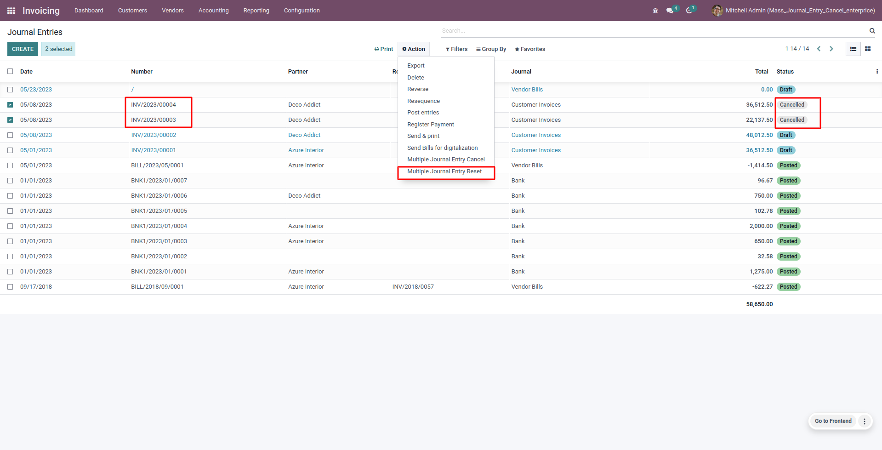Image resolution: width=882 pixels, height=450 pixels.
Task: Toggle the select-all checkbox in header
Action: coord(10,71)
